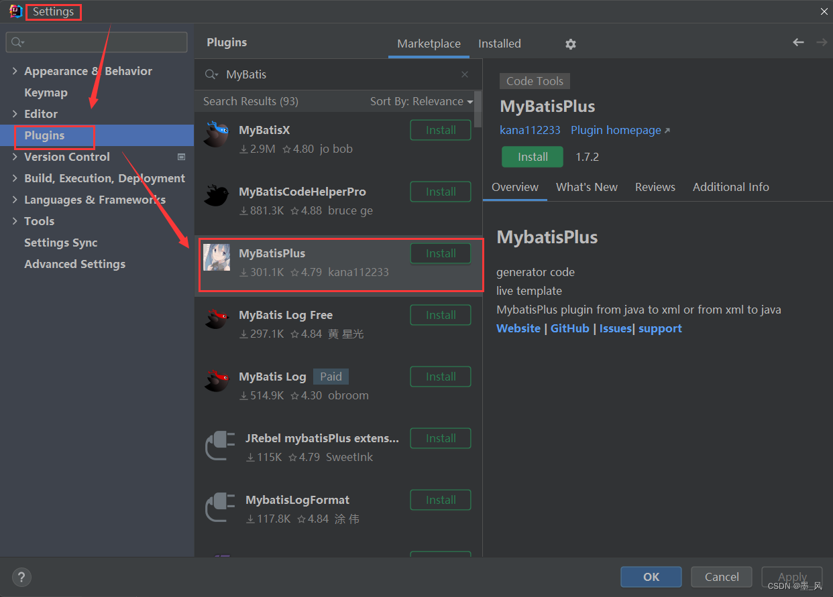
Task: Click the JRebel mybatisPlus plug icon
Action: click(220, 446)
